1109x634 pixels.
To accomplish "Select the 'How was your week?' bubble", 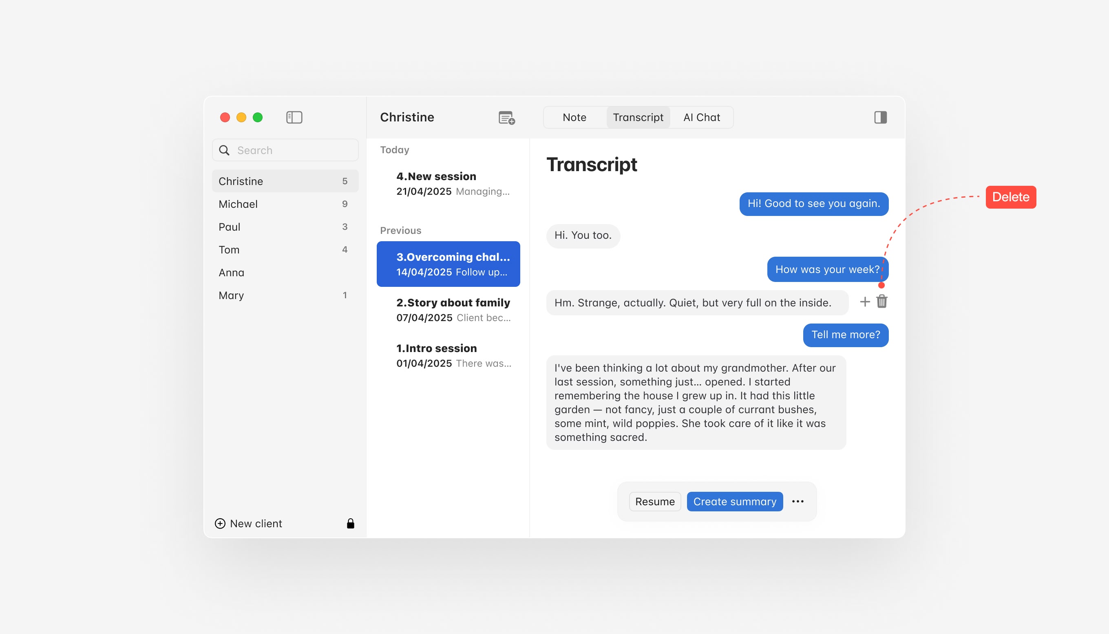I will coord(827,269).
